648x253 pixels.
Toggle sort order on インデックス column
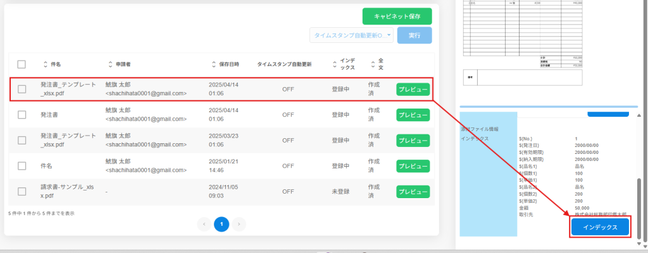pyautogui.click(x=335, y=64)
